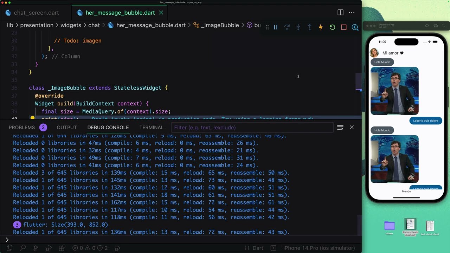Click the _ImageBubble class breadcrumb
The width and height of the screenshot is (450, 253).
coord(216,25)
